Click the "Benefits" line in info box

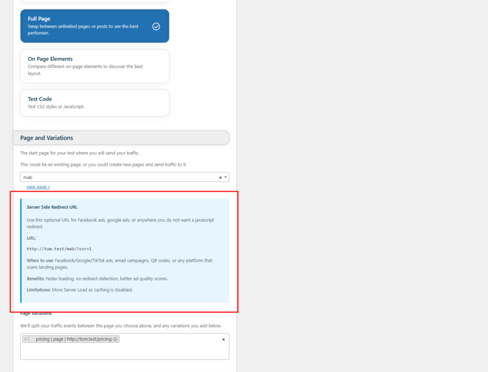[x=97, y=279]
